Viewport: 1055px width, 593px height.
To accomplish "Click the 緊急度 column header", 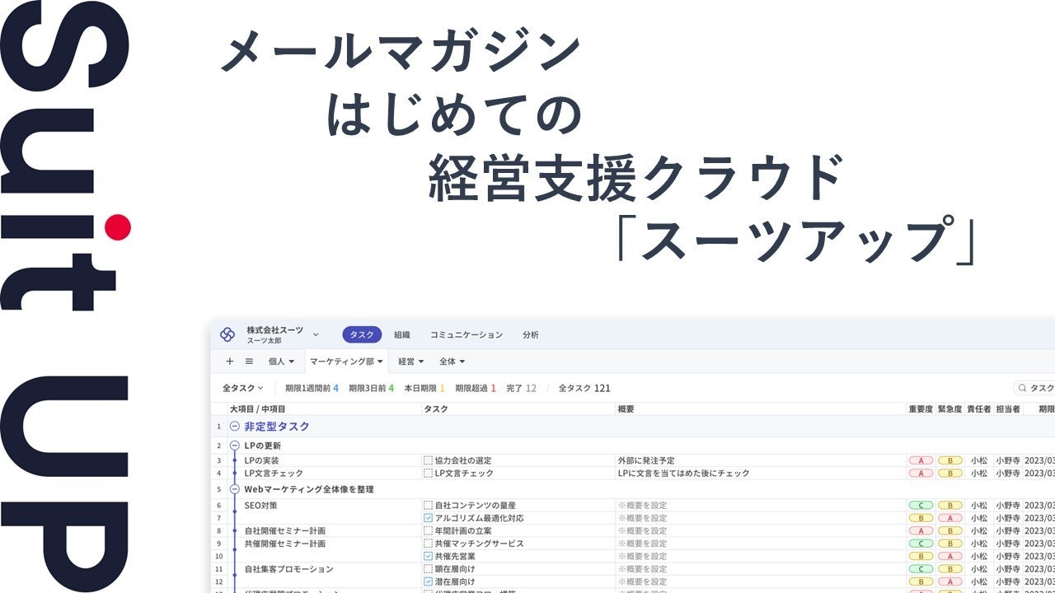I will [x=949, y=409].
